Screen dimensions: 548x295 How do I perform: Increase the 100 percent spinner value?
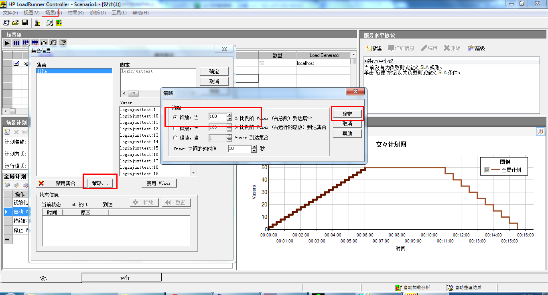(x=229, y=115)
